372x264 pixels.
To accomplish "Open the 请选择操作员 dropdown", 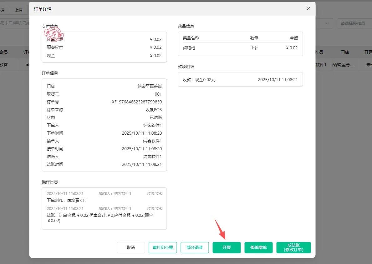I will (354, 23).
